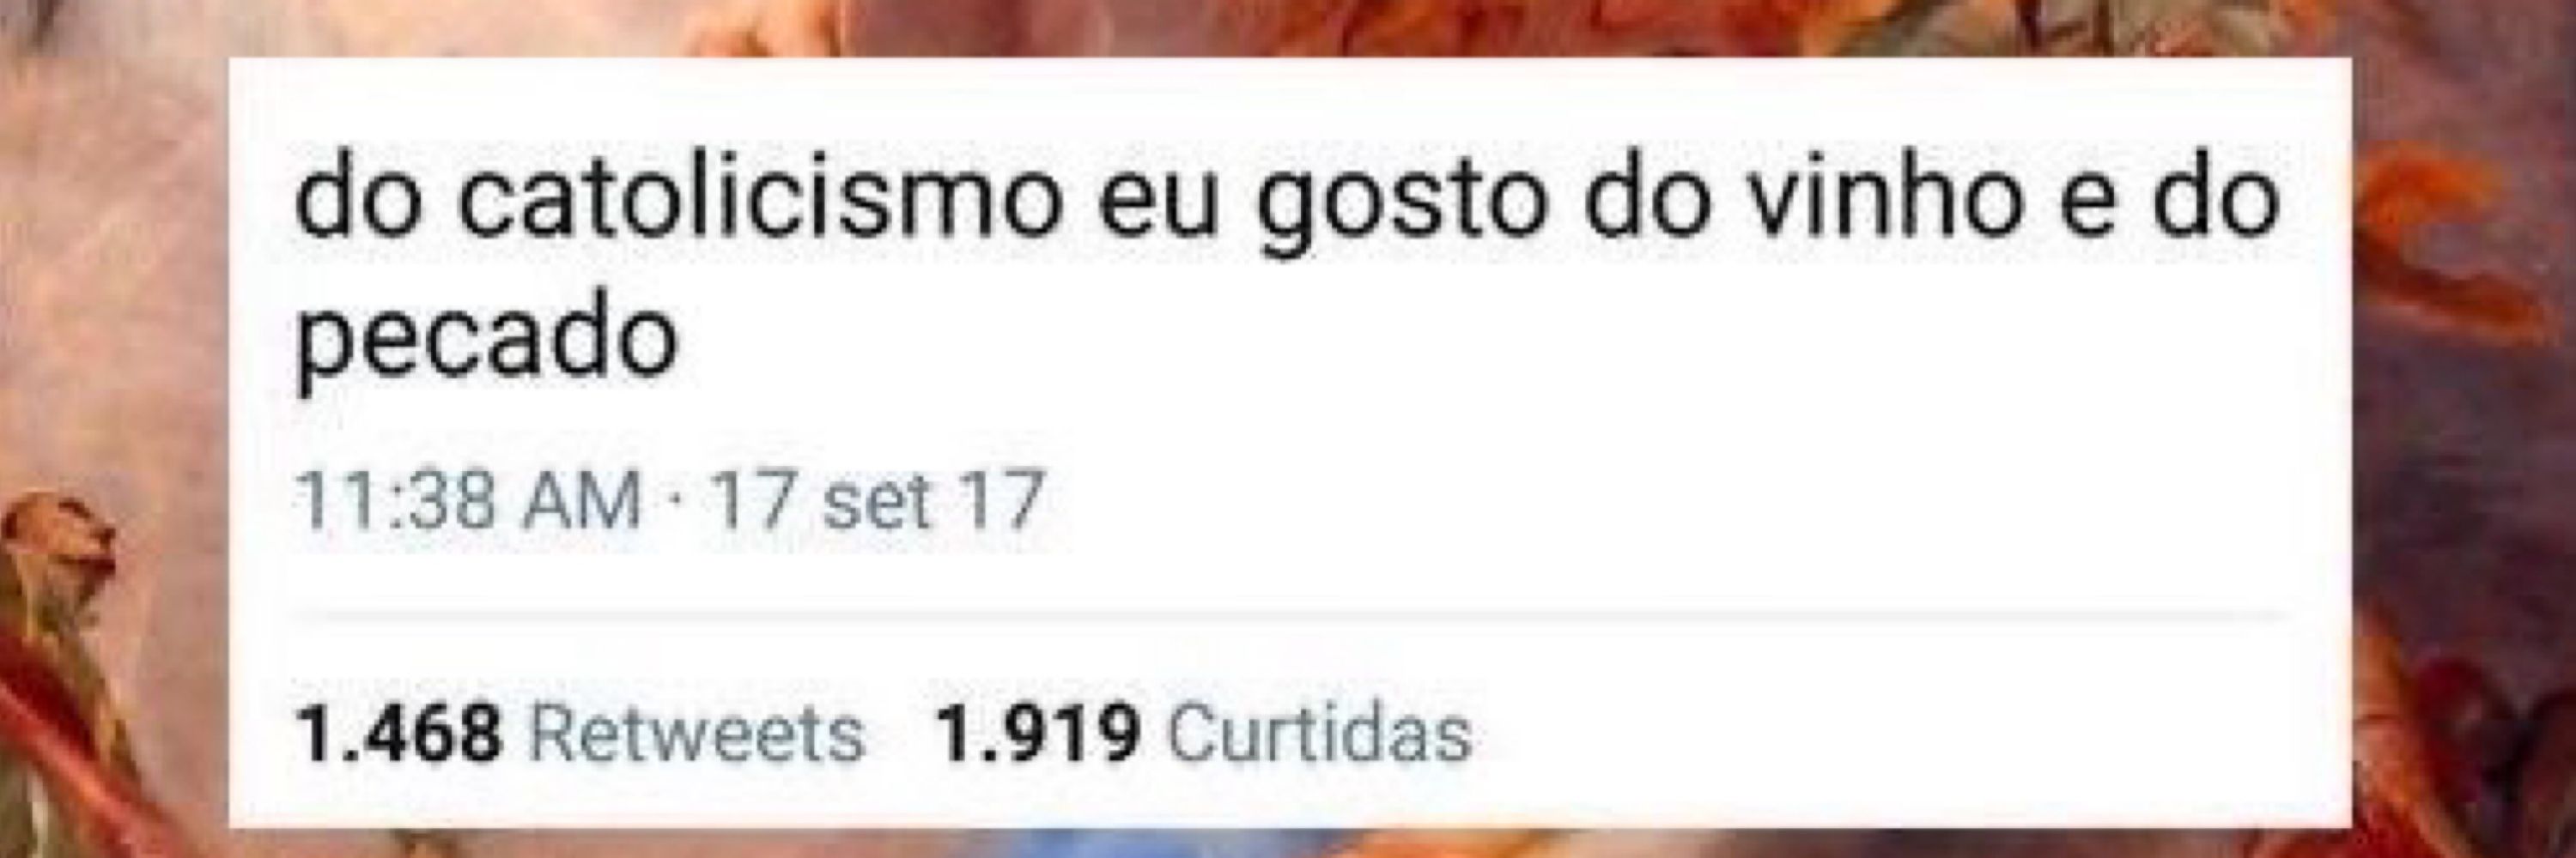Click the date 17 set 17
This screenshot has width=2576, height=858.
click(x=878, y=499)
